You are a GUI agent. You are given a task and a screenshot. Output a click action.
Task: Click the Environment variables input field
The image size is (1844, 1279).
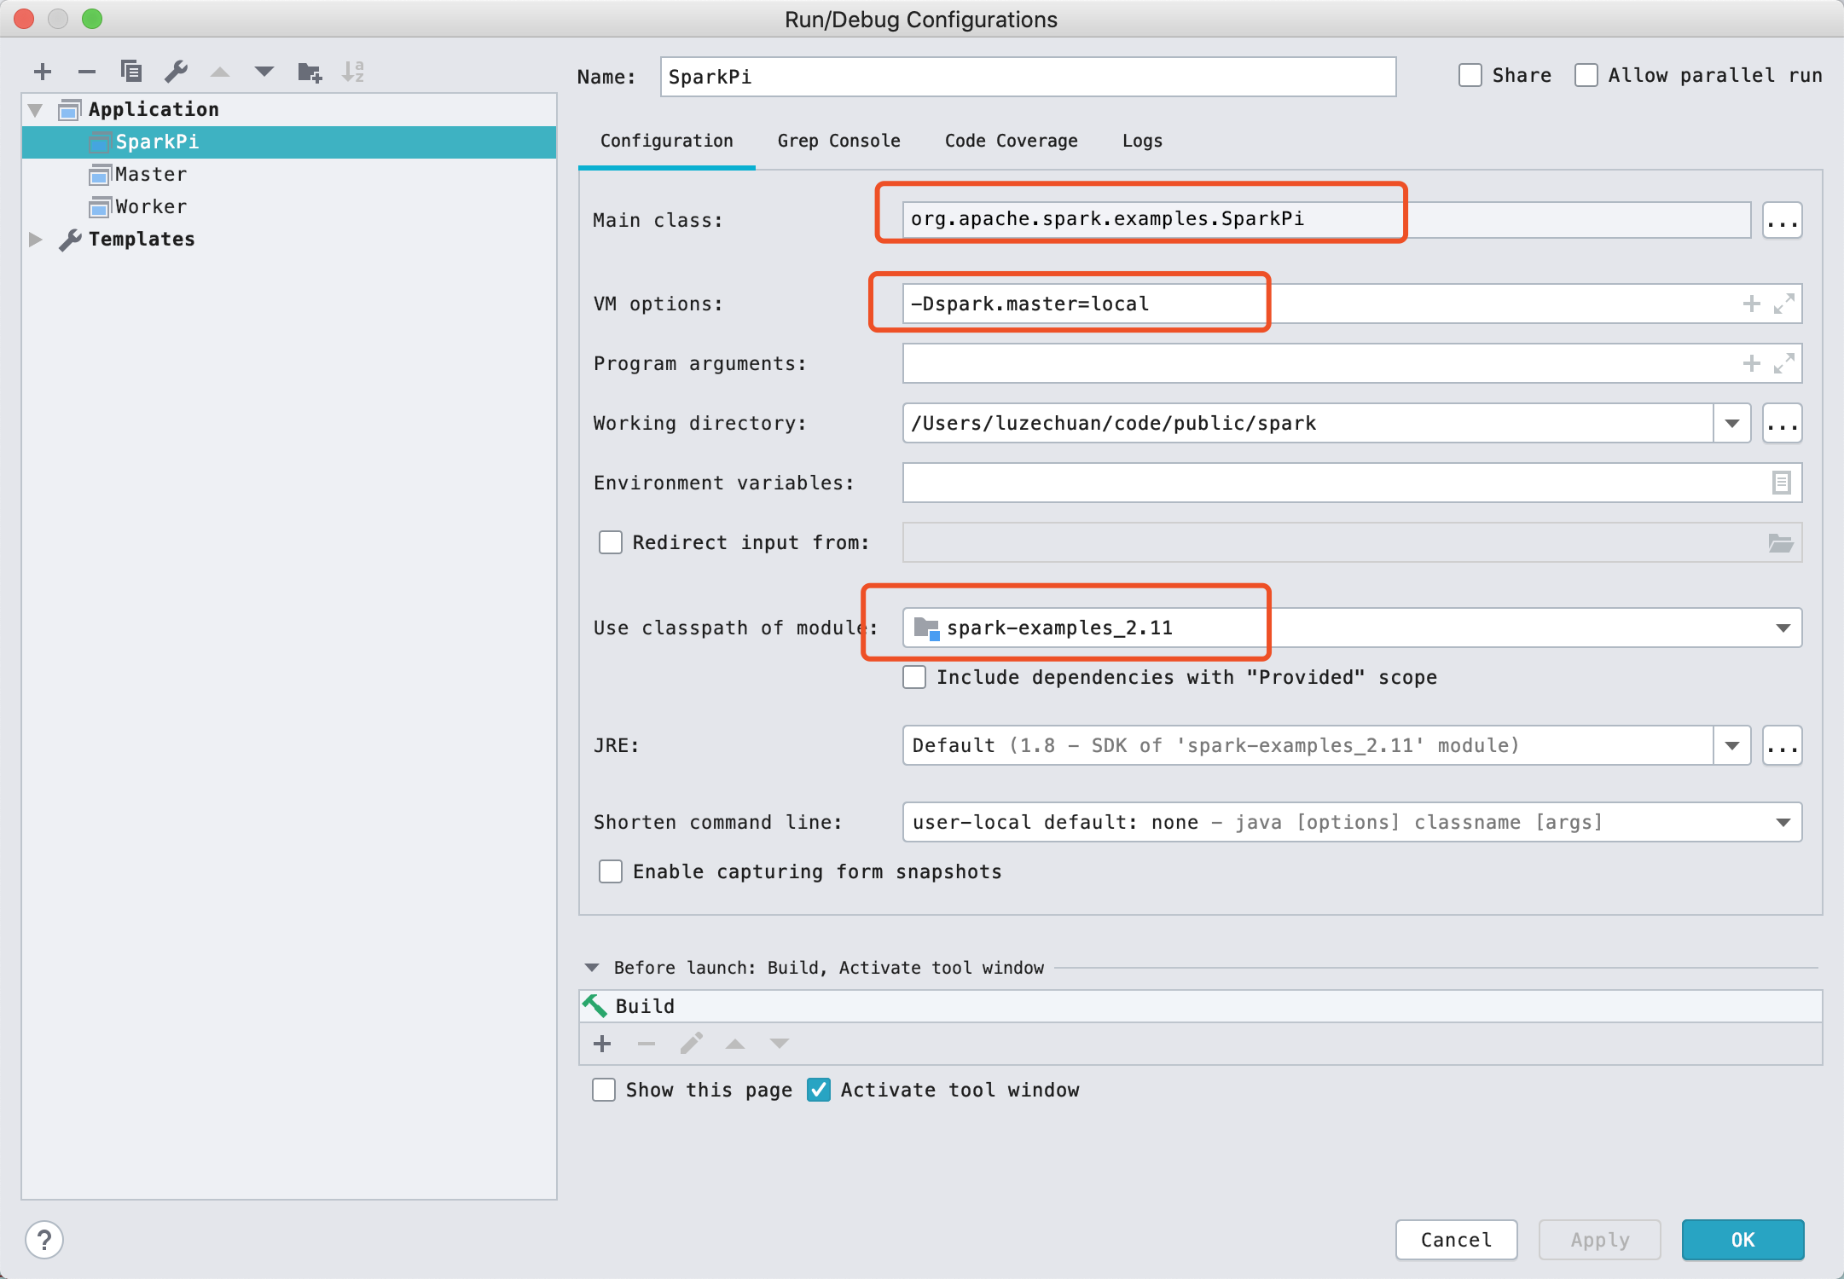[x=1352, y=483]
